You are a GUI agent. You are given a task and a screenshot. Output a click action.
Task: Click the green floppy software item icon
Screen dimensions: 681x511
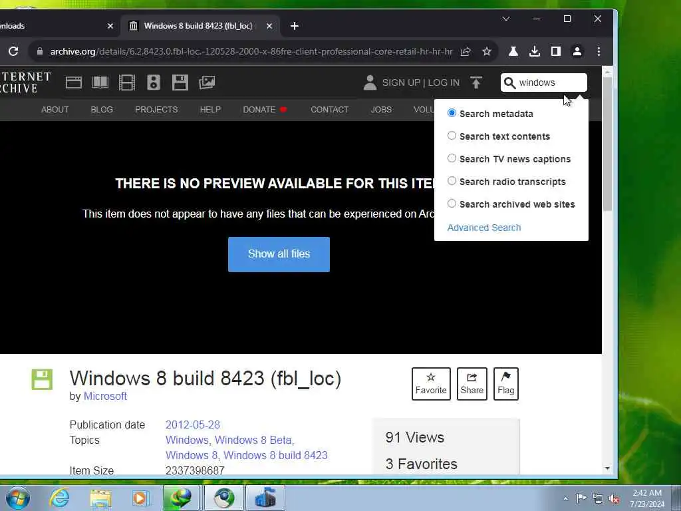tap(42, 379)
